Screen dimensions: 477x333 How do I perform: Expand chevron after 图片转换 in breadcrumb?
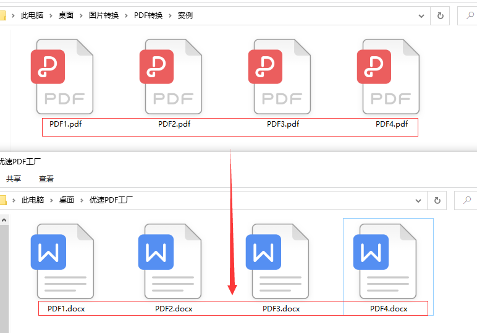click(x=126, y=15)
